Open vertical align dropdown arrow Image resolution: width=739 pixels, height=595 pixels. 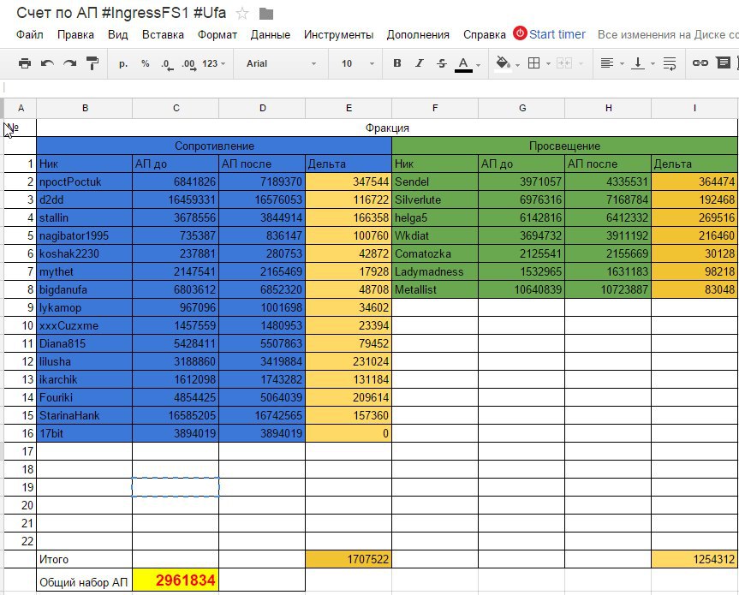[653, 63]
